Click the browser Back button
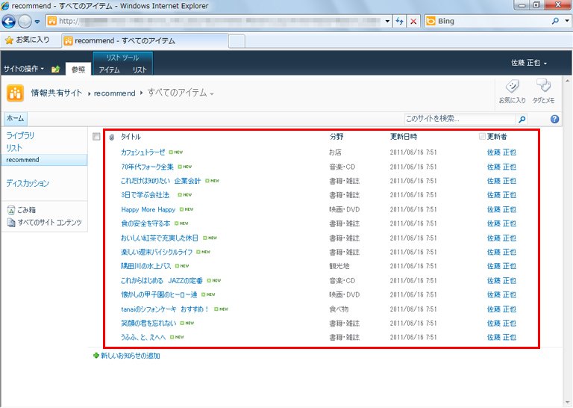This screenshot has width=573, height=408. pyautogui.click(x=8, y=22)
